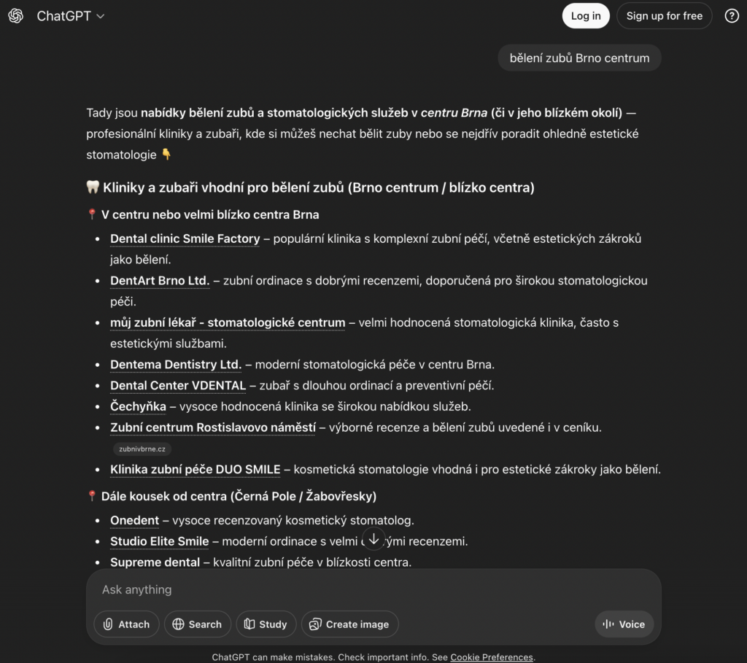Click the zubnivbrne.cz source chip

click(x=142, y=449)
